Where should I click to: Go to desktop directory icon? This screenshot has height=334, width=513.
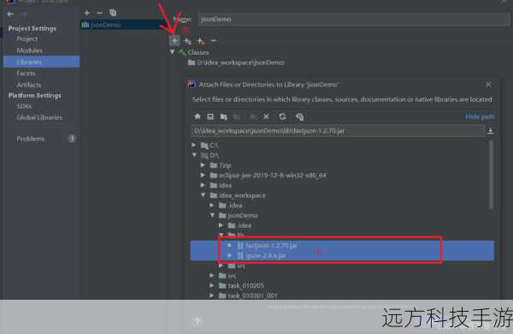click(210, 116)
